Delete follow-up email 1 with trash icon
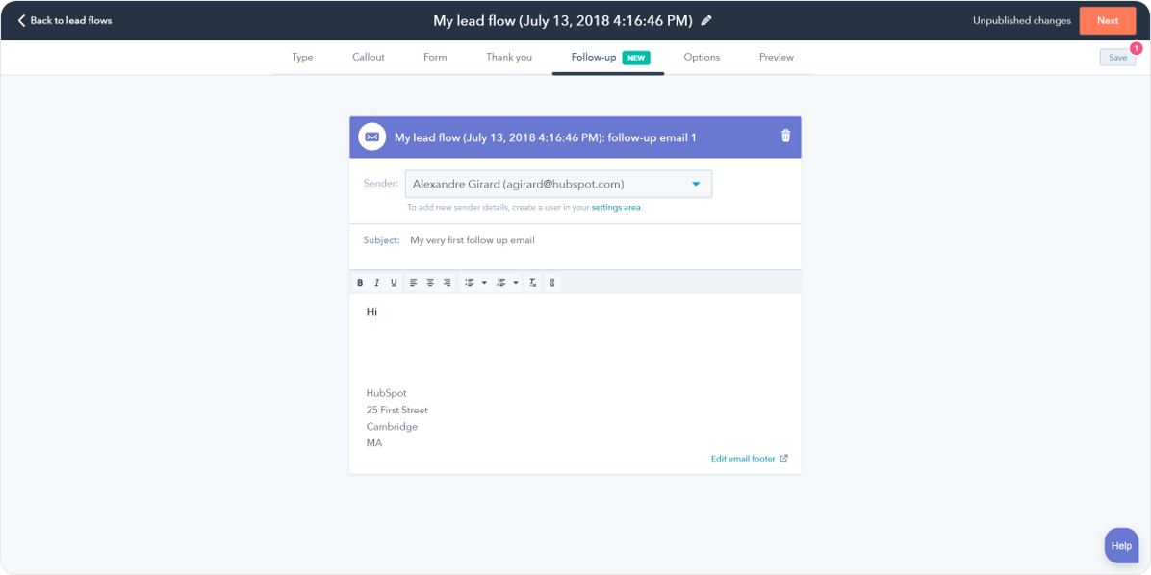 tap(785, 137)
